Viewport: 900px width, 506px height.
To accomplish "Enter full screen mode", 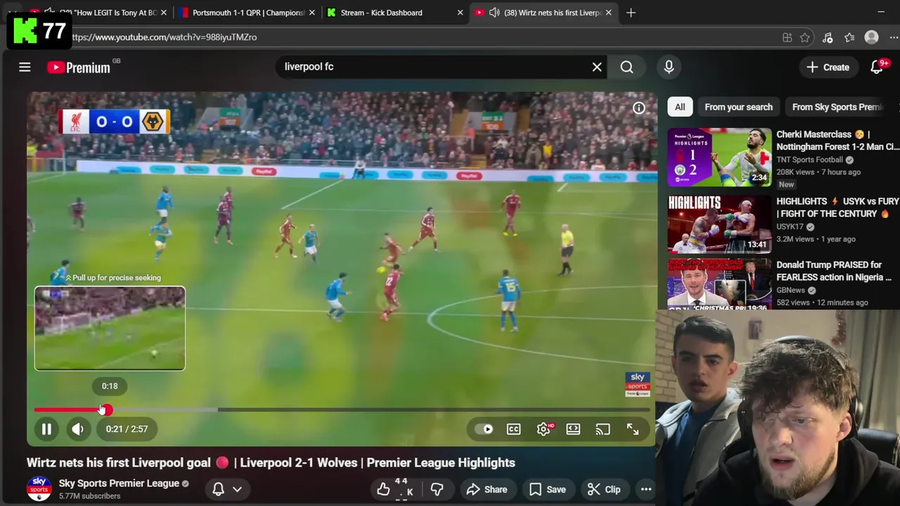I will (x=633, y=429).
